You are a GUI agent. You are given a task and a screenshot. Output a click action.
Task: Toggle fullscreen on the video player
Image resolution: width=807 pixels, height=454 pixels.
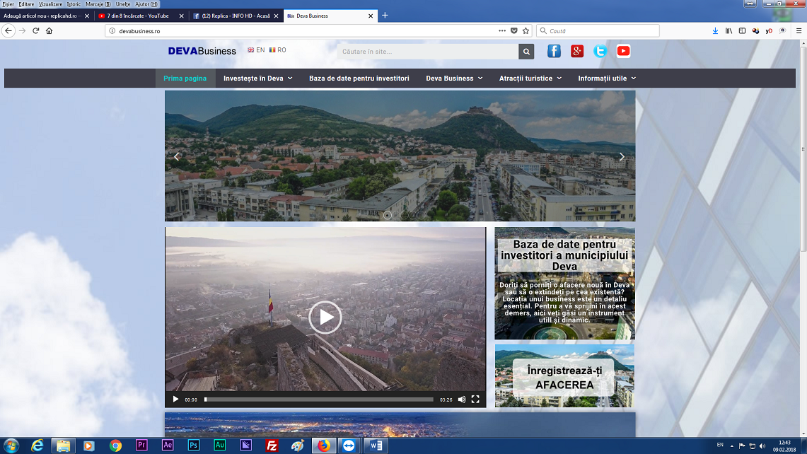coord(475,400)
